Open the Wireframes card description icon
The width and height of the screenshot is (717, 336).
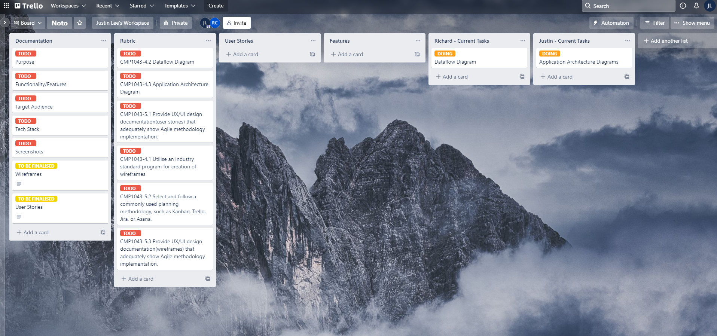click(19, 184)
